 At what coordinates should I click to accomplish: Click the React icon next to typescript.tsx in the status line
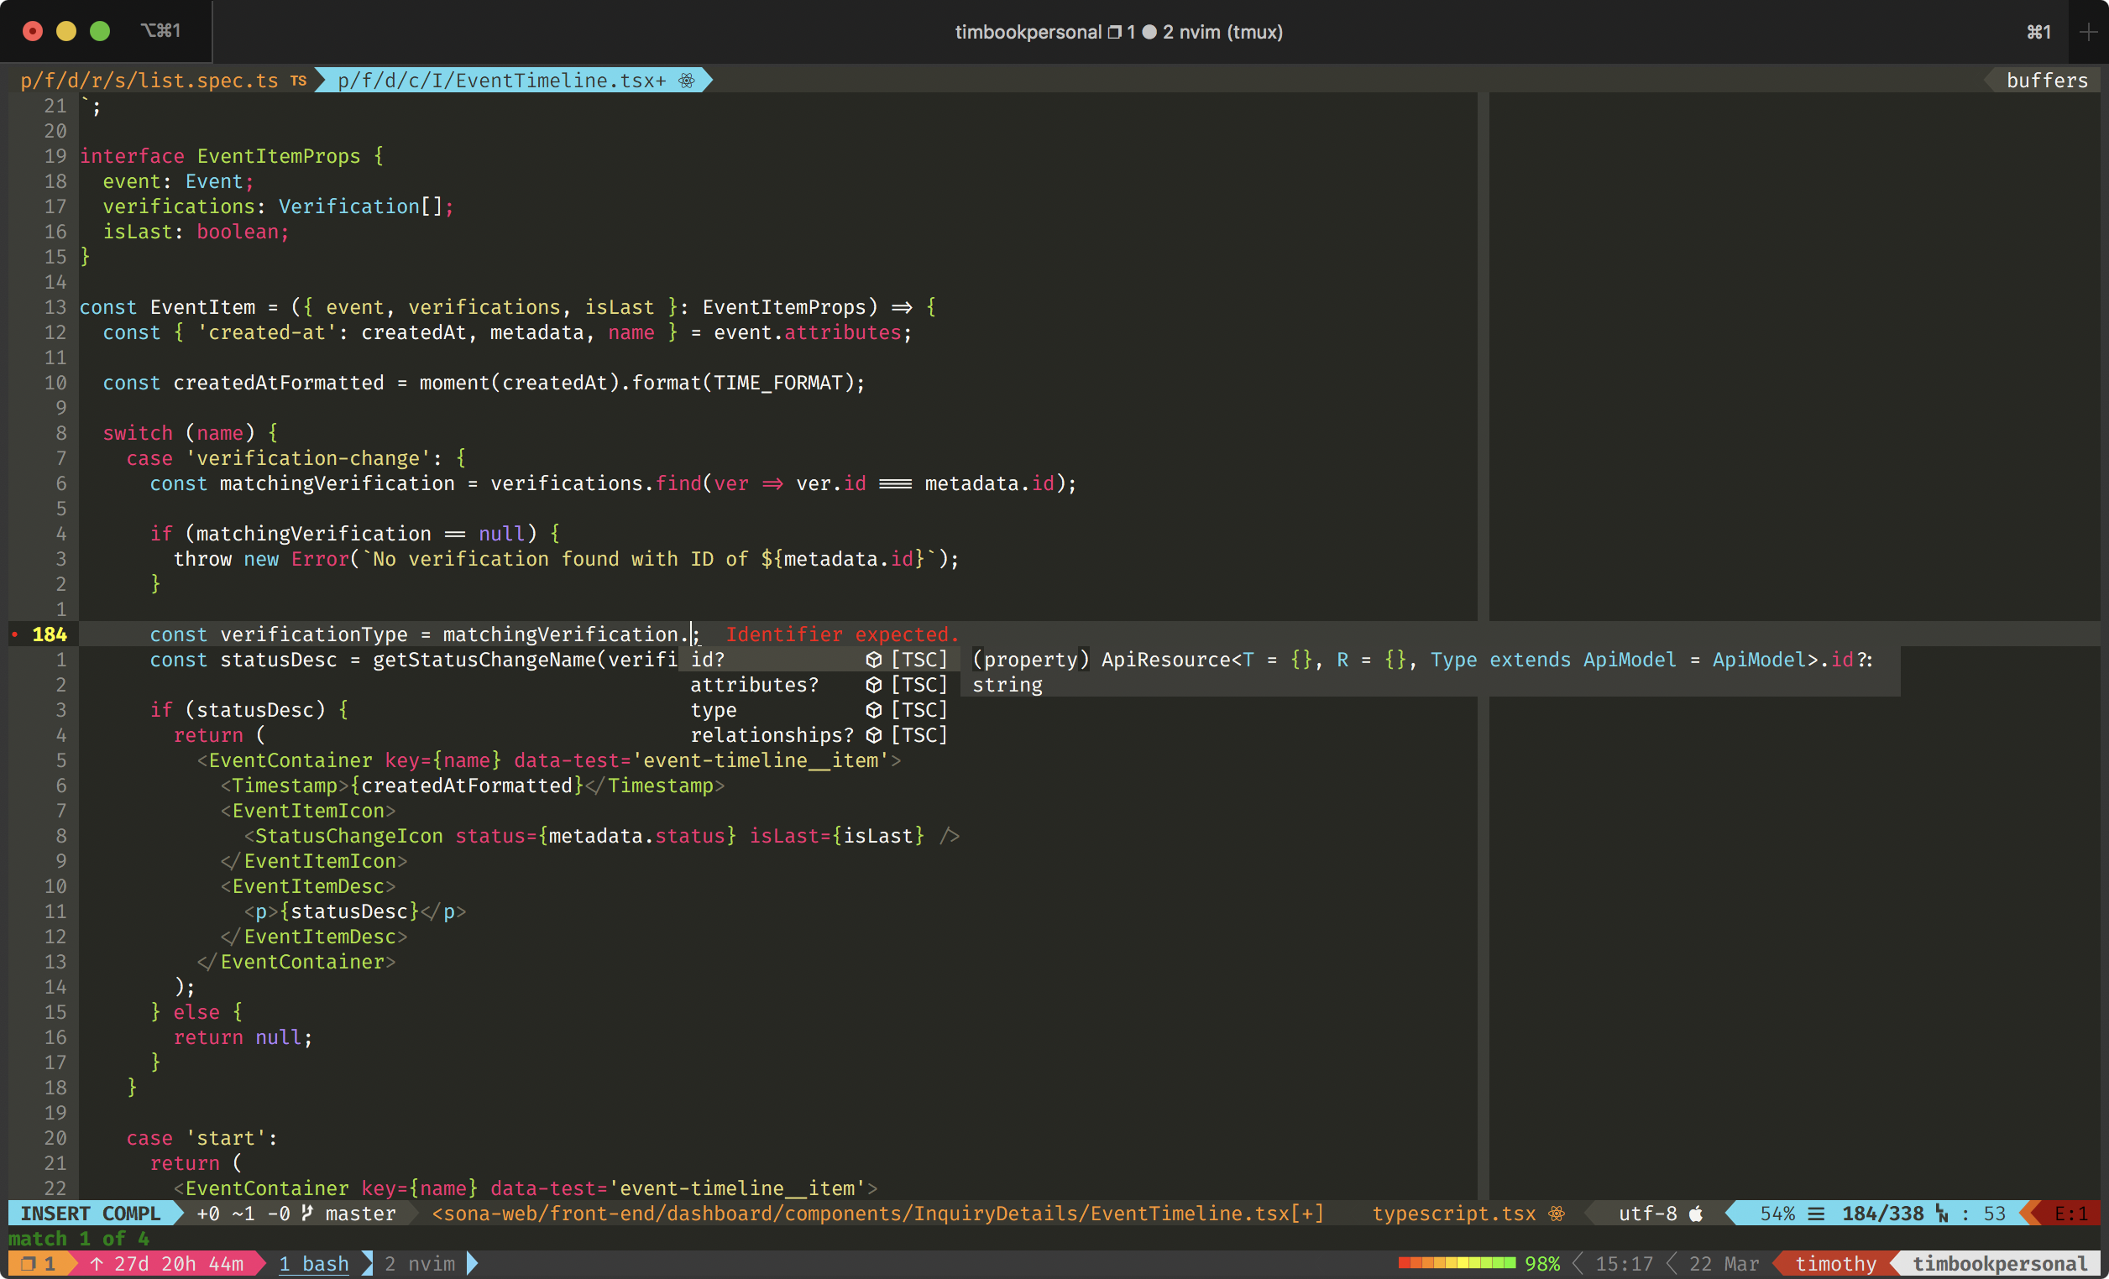(x=1557, y=1214)
